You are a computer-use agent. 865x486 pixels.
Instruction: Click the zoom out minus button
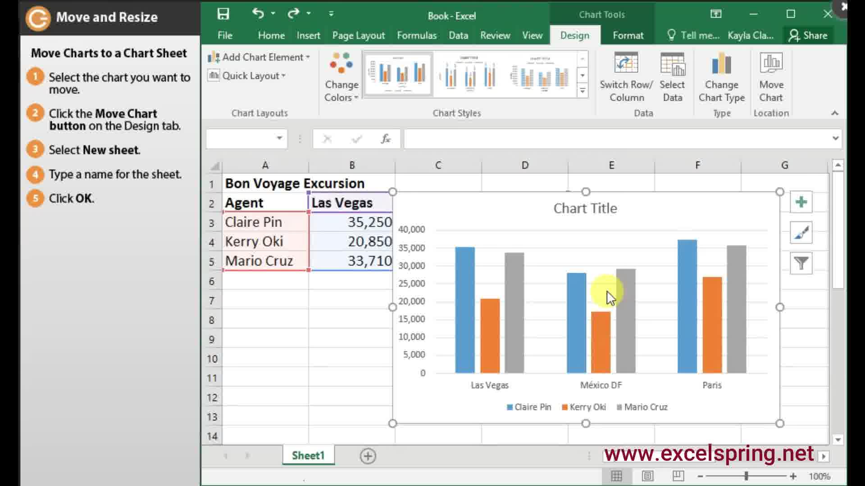(x=700, y=476)
